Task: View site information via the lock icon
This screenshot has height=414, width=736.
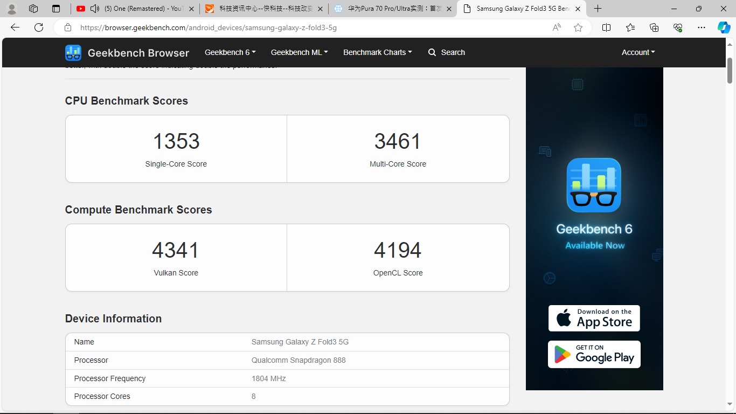Action: 68,27
